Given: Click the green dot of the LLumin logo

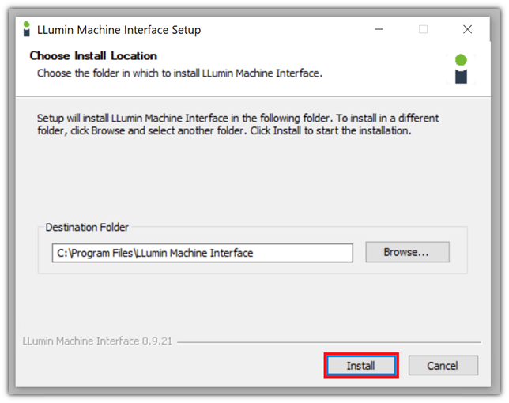Looking at the screenshot, I should (461, 60).
